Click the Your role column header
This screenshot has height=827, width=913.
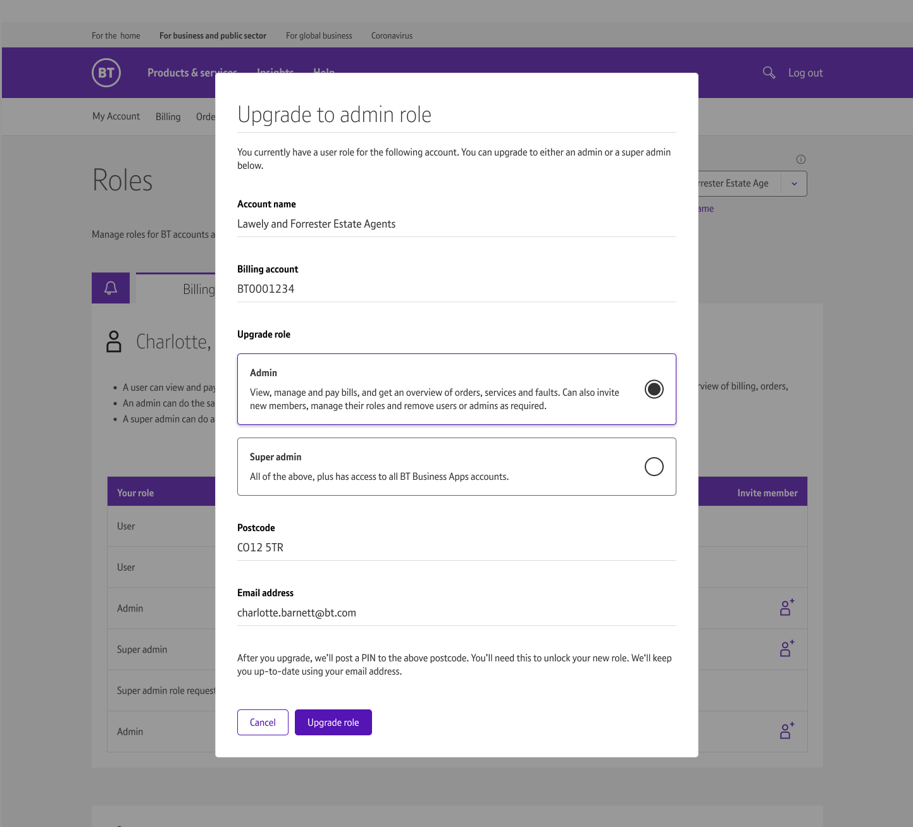click(135, 493)
